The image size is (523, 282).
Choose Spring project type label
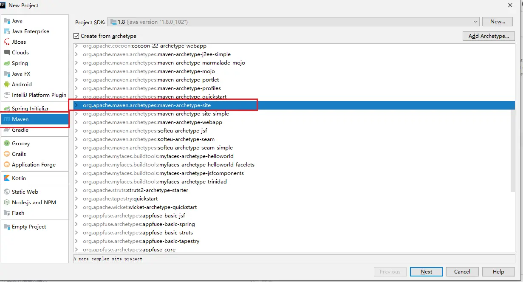20,63
